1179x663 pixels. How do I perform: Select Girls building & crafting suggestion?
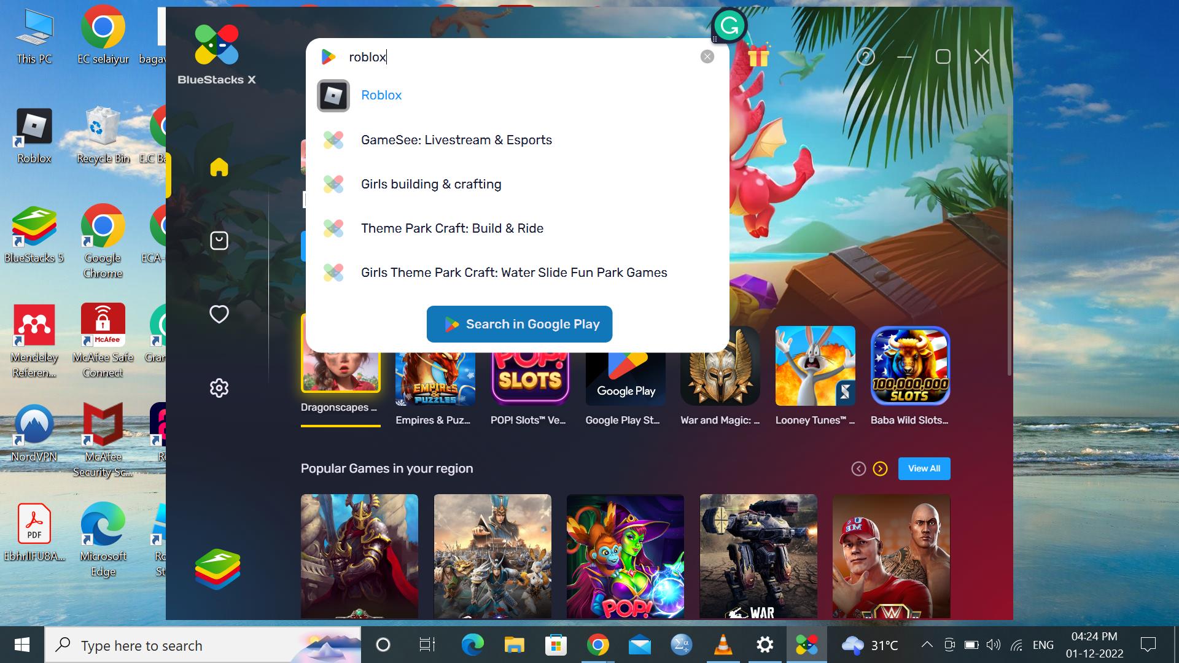coord(517,184)
